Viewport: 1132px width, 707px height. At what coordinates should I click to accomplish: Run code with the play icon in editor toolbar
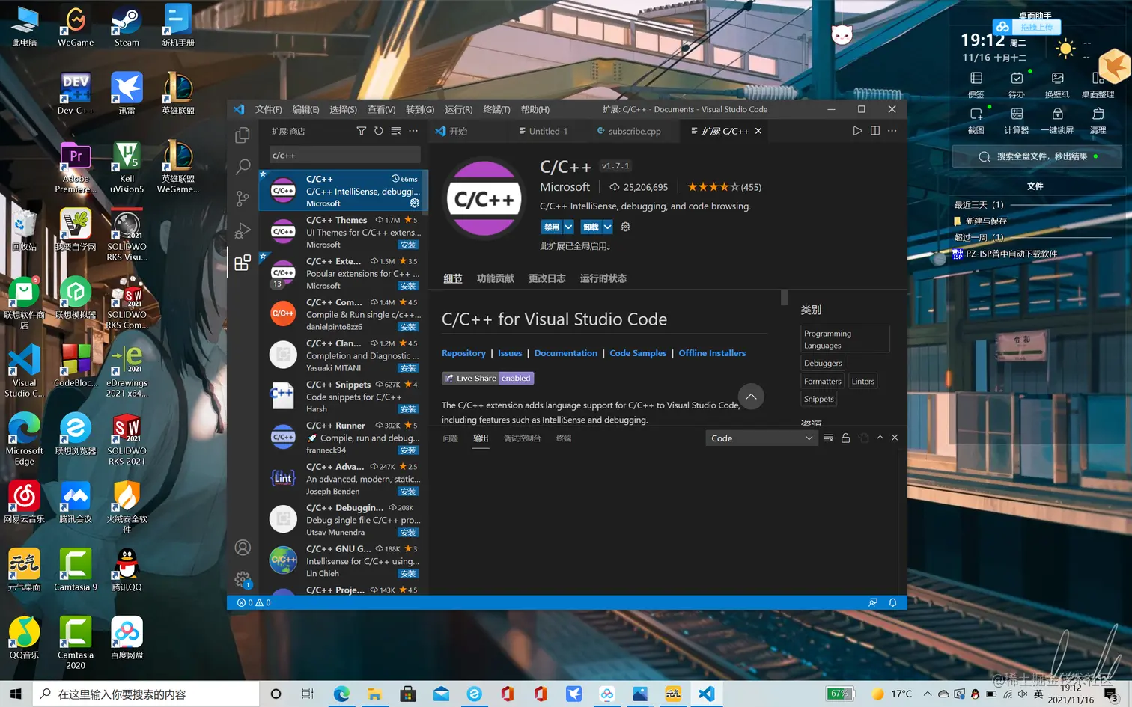click(x=857, y=131)
